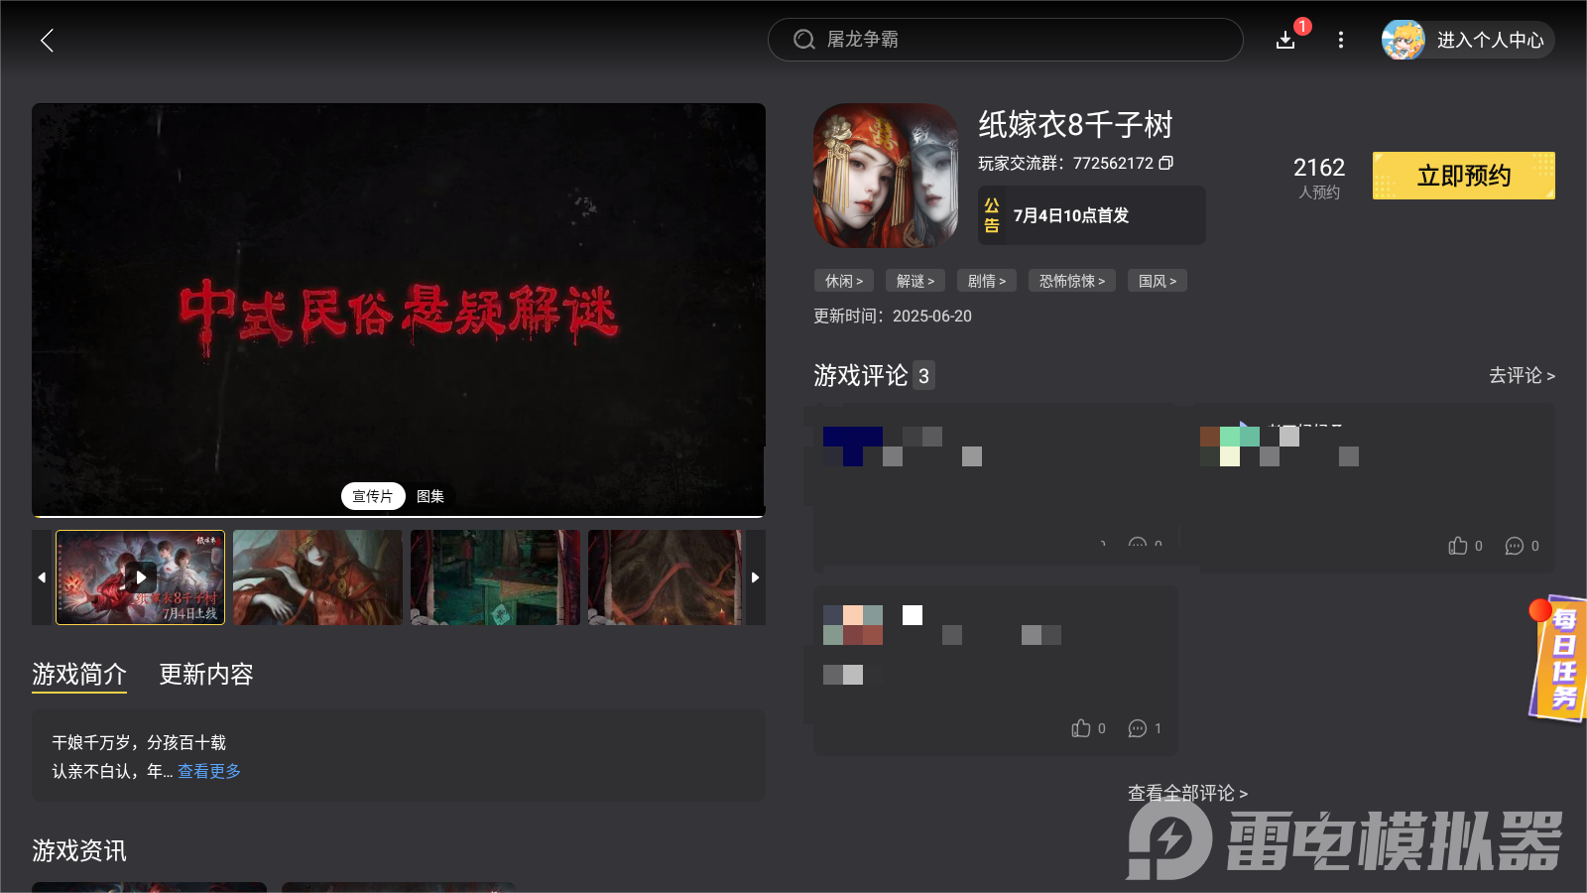This screenshot has height=893, width=1587.
Task: Click the 屠龙争霸 search field
Action: [x=1005, y=40]
